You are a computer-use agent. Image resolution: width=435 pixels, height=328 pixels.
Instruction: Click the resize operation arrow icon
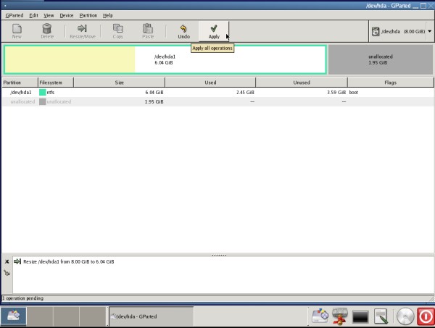17,261
